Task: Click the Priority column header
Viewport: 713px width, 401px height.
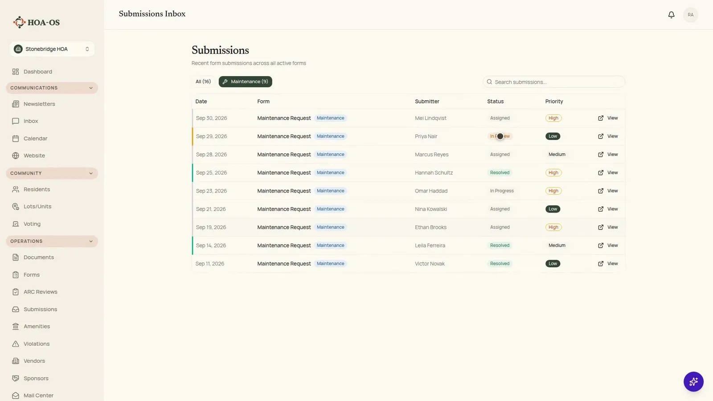Action: [554, 102]
